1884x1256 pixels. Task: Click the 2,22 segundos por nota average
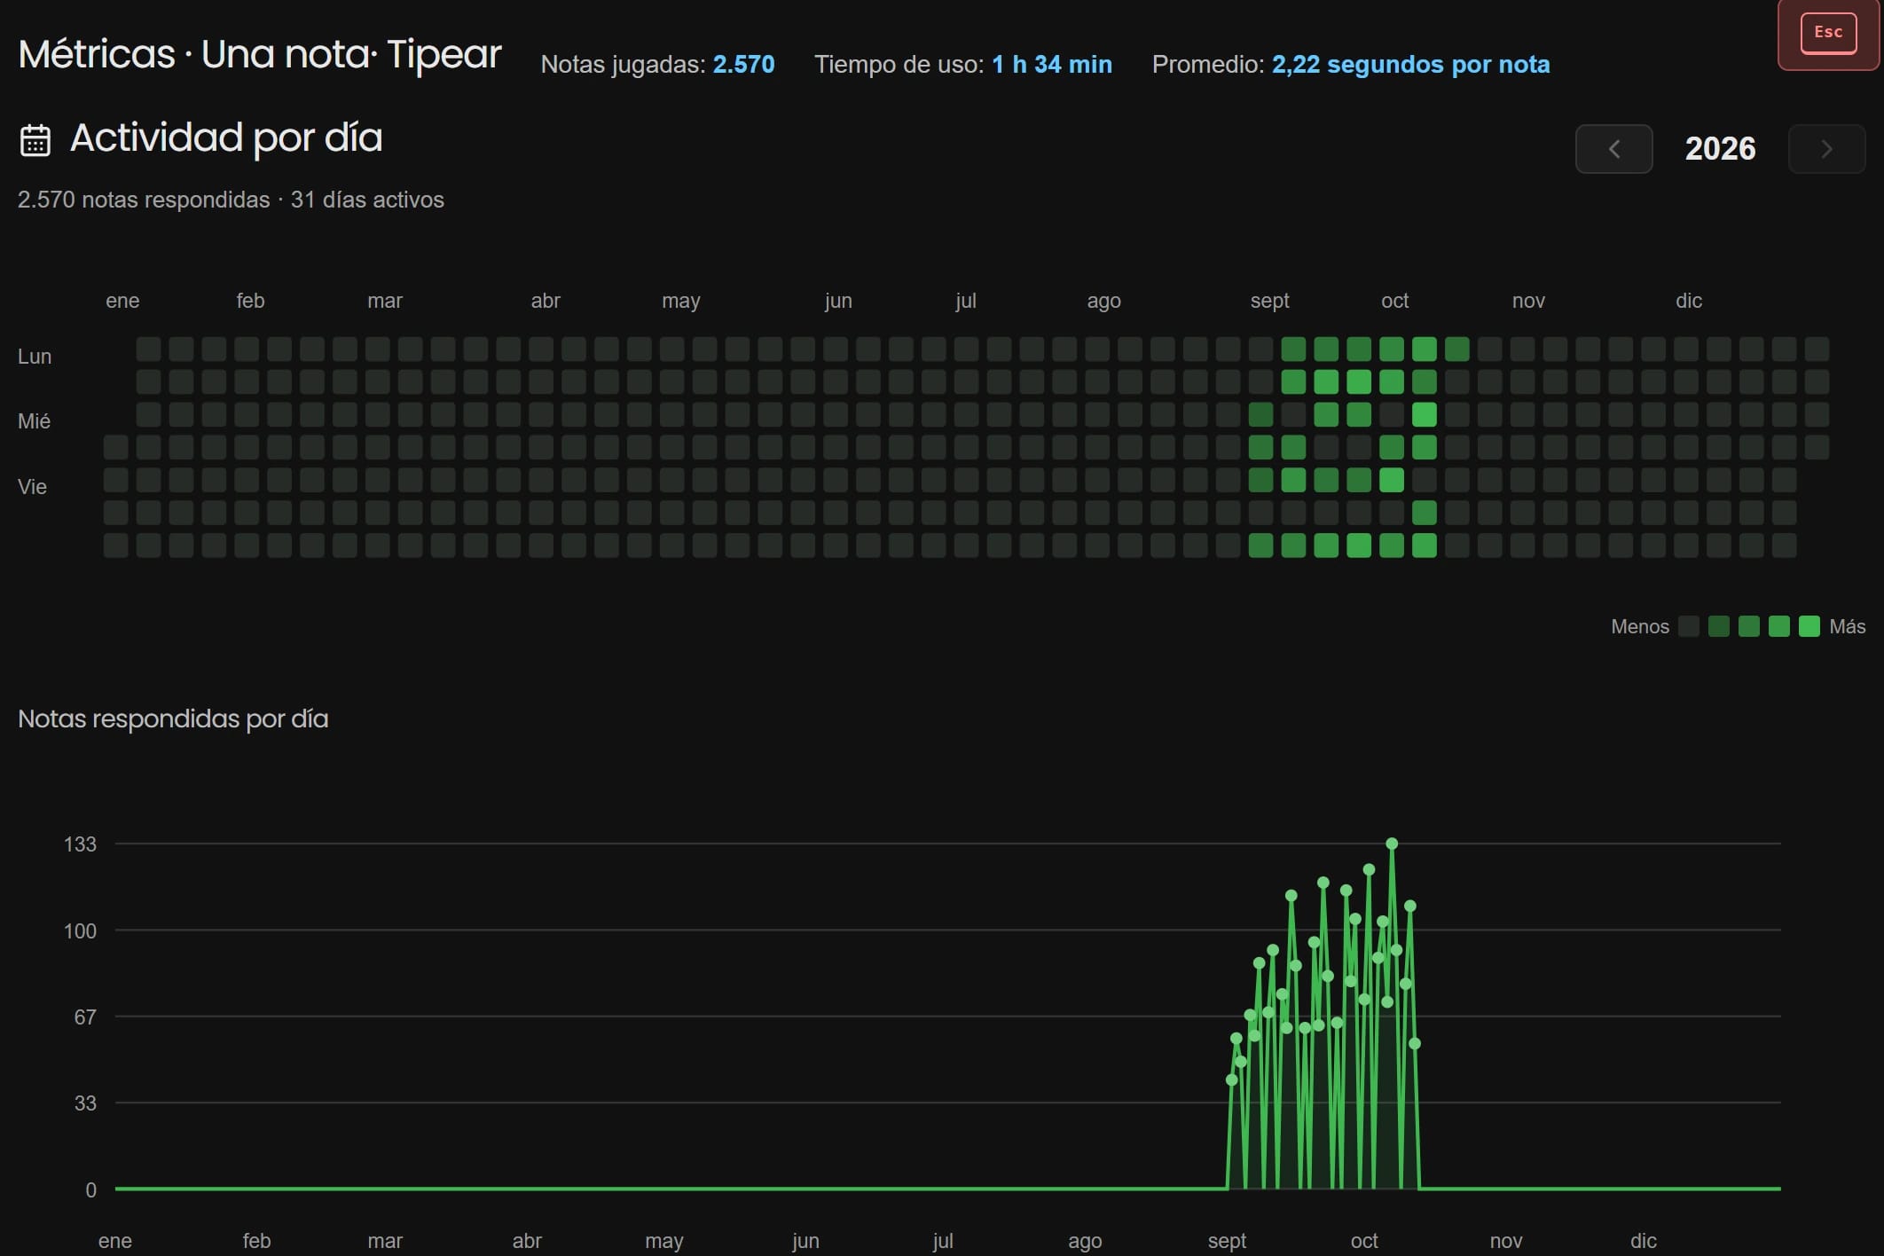[1410, 64]
